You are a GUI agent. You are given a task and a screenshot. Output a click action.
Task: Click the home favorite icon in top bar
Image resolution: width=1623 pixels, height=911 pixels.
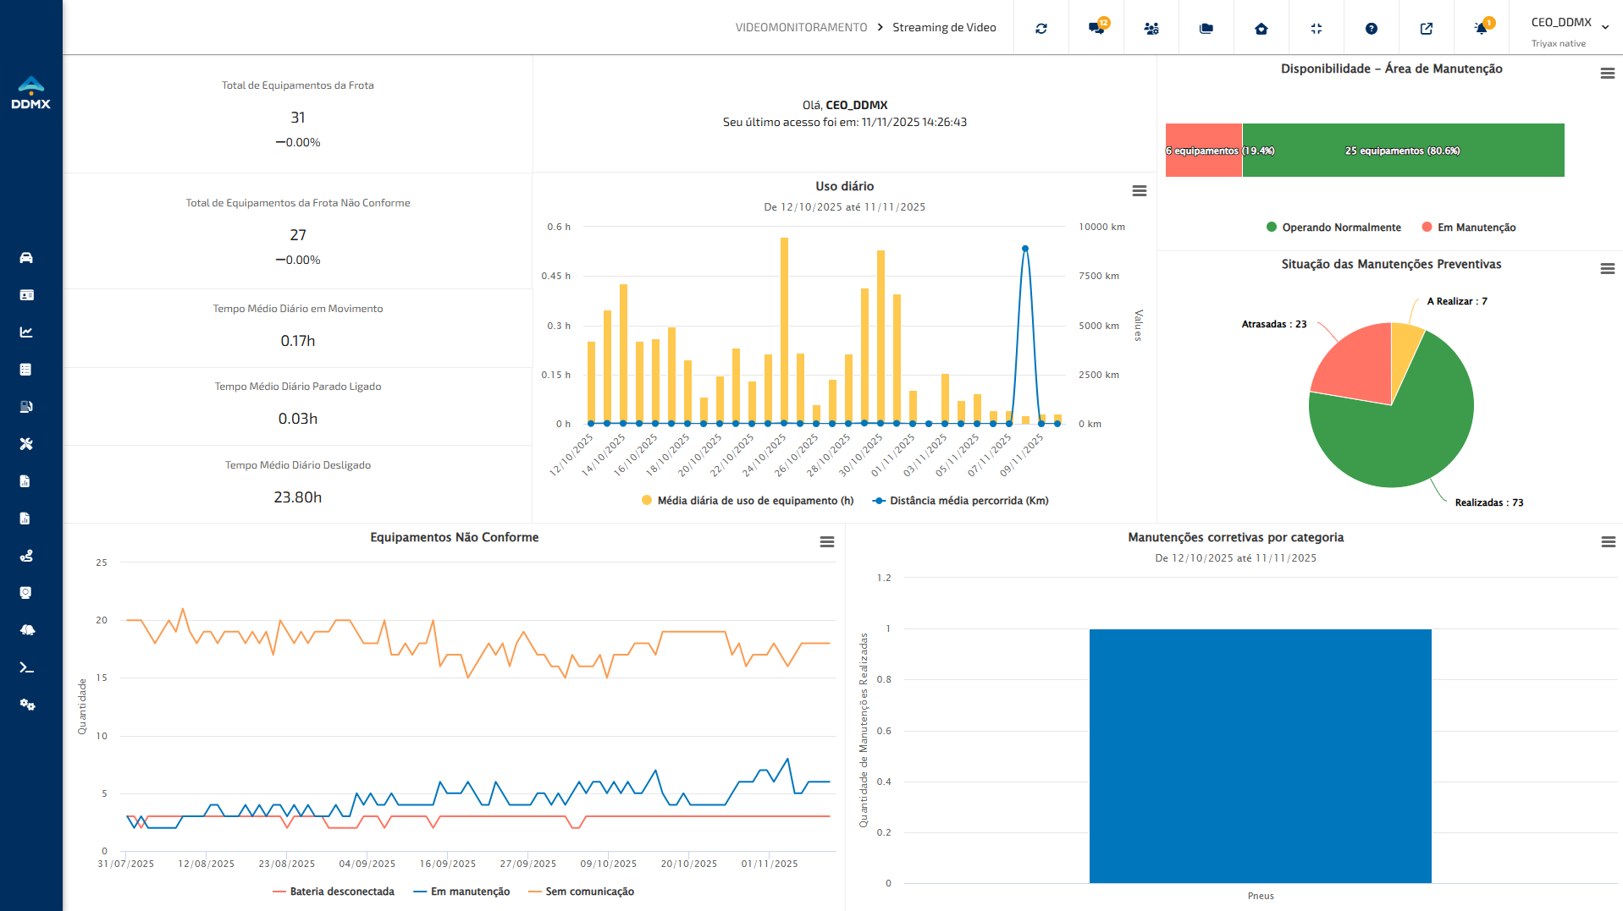tap(1261, 29)
